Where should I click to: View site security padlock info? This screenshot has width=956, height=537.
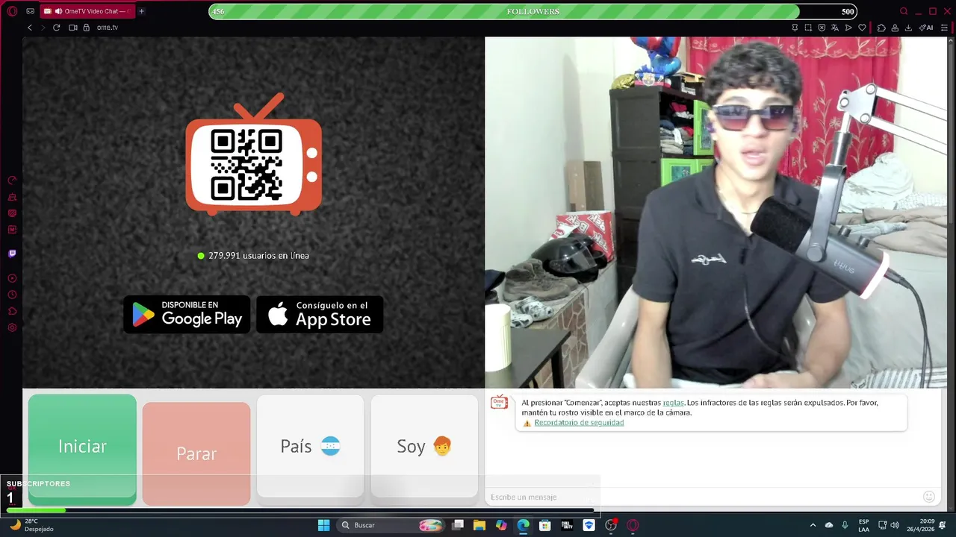[86, 28]
